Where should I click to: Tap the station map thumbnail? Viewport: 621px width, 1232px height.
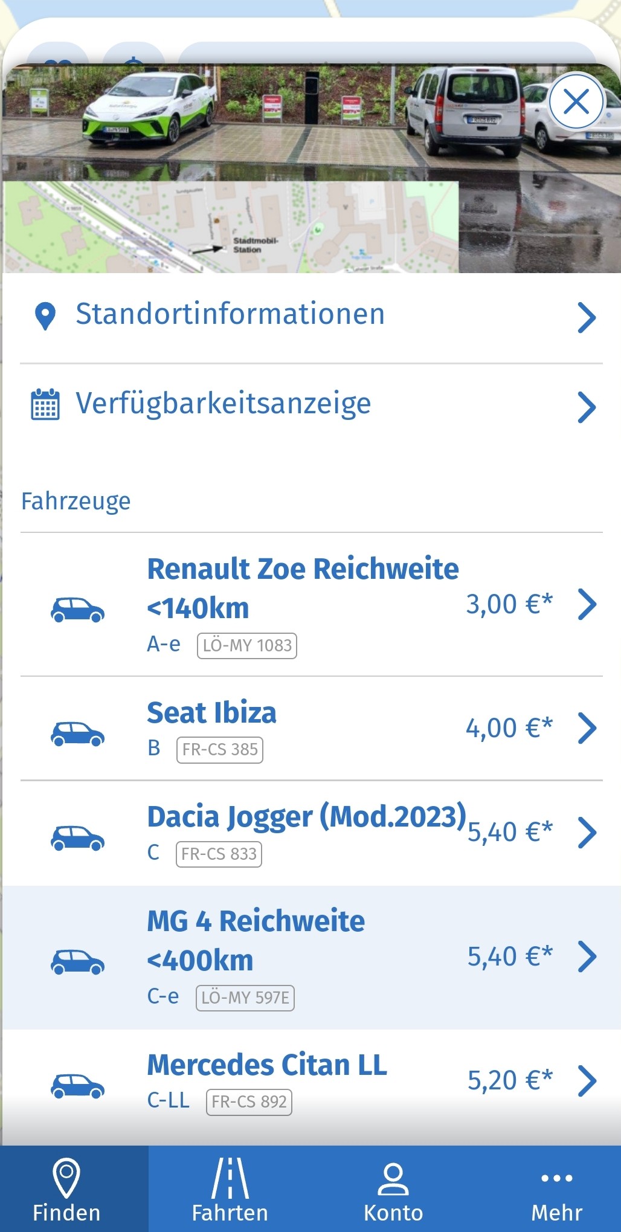(x=231, y=227)
